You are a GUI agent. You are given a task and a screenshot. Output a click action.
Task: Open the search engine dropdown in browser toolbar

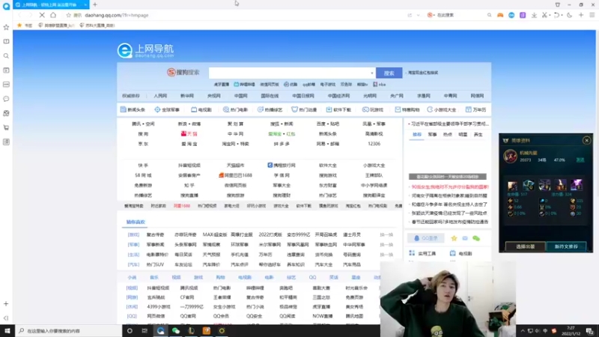pyautogui.click(x=431, y=15)
